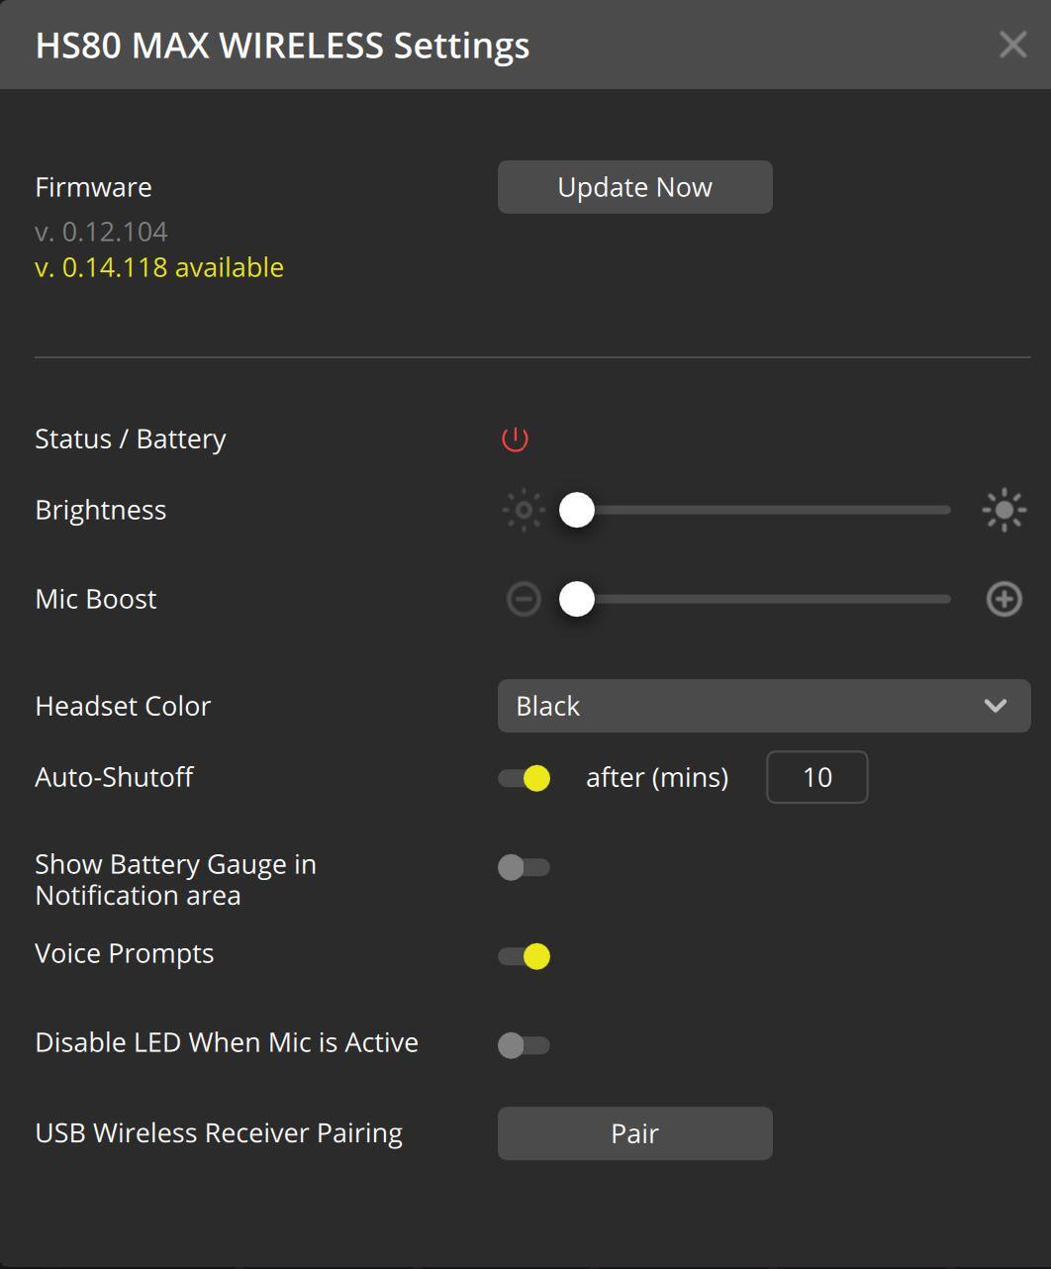Close the HS80 MAX WIRELESS Settings dialog
The image size is (1051, 1269).
1012,45
